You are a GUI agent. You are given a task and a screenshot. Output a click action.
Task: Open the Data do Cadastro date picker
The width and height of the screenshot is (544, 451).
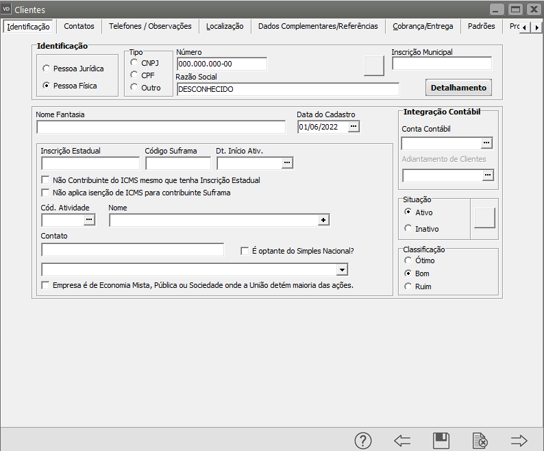(x=354, y=127)
